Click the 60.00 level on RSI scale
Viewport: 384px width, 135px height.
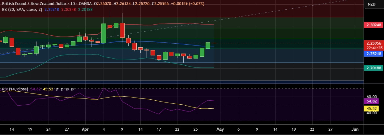tap(372, 97)
